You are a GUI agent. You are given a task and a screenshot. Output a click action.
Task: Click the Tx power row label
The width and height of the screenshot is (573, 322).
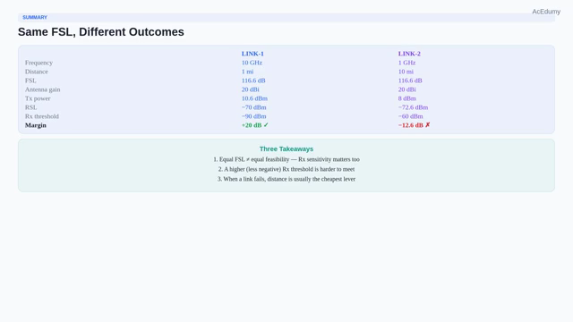click(x=38, y=98)
